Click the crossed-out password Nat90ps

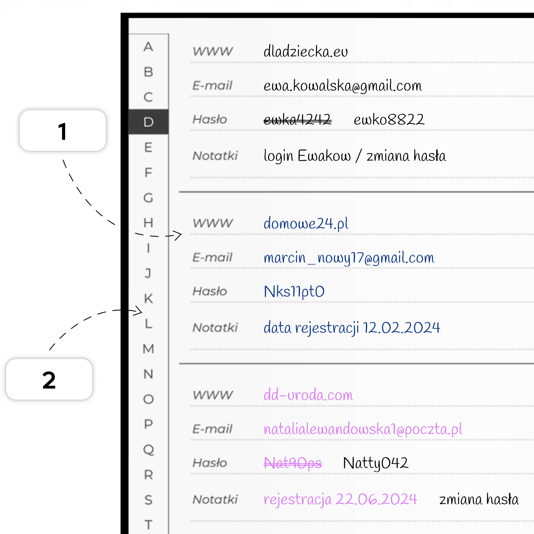click(293, 463)
